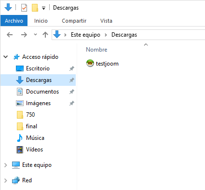205x190 pixels.
Task: Click the pin icon next to Documentos
Action: [x=72, y=92]
